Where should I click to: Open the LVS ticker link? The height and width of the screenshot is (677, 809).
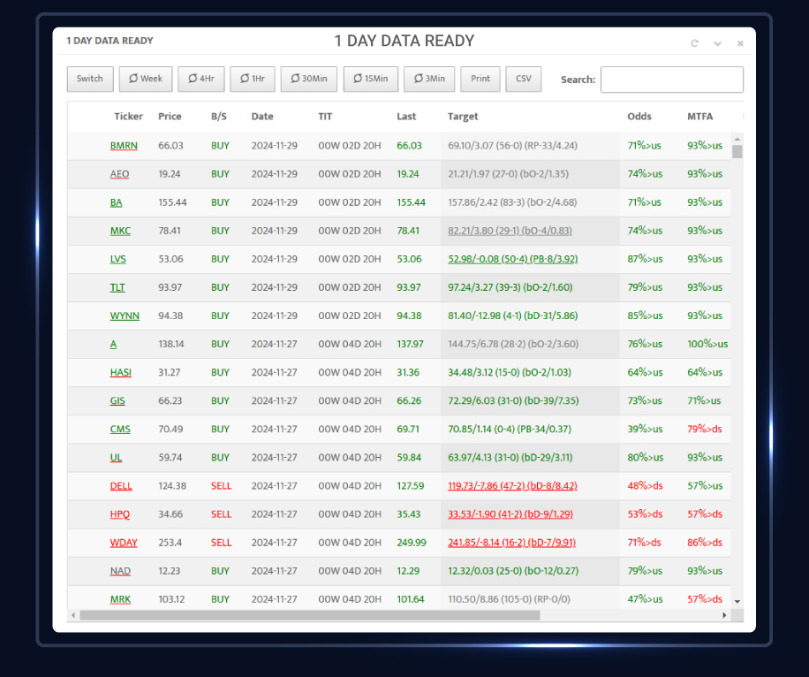click(117, 259)
